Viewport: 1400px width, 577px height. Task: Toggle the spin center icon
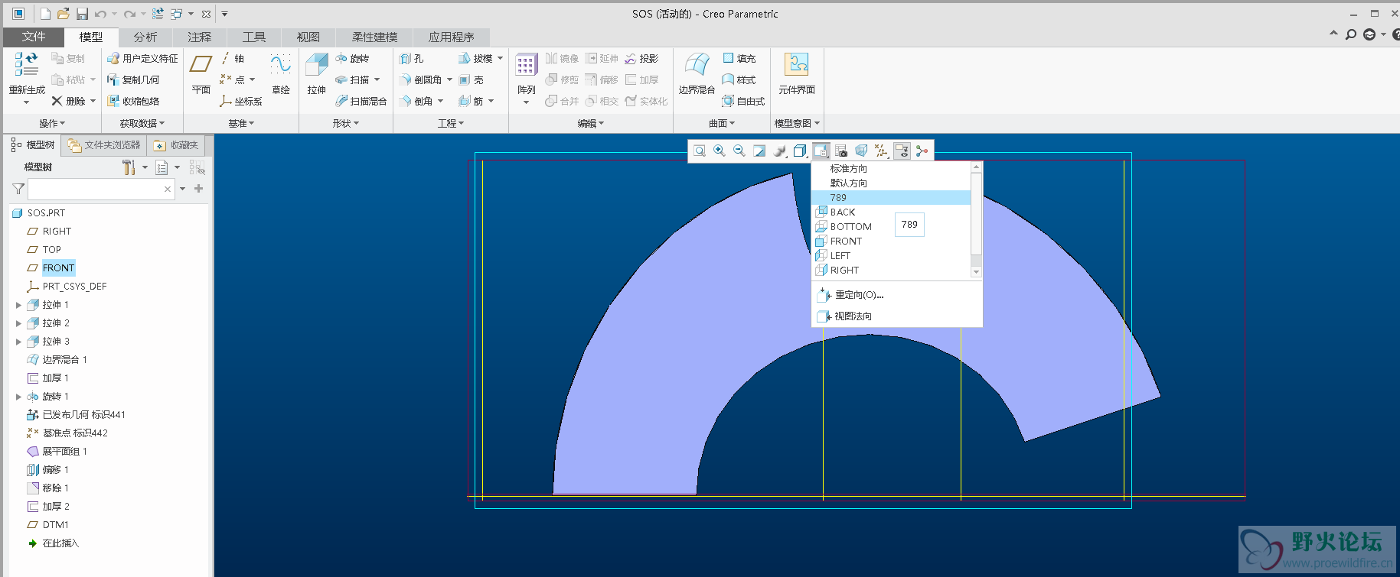coord(922,151)
